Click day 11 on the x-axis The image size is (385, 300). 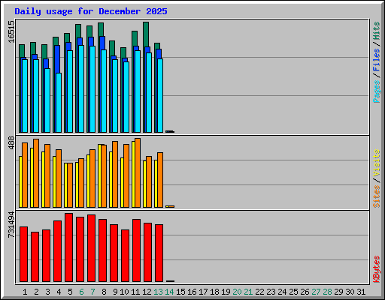[135, 292]
